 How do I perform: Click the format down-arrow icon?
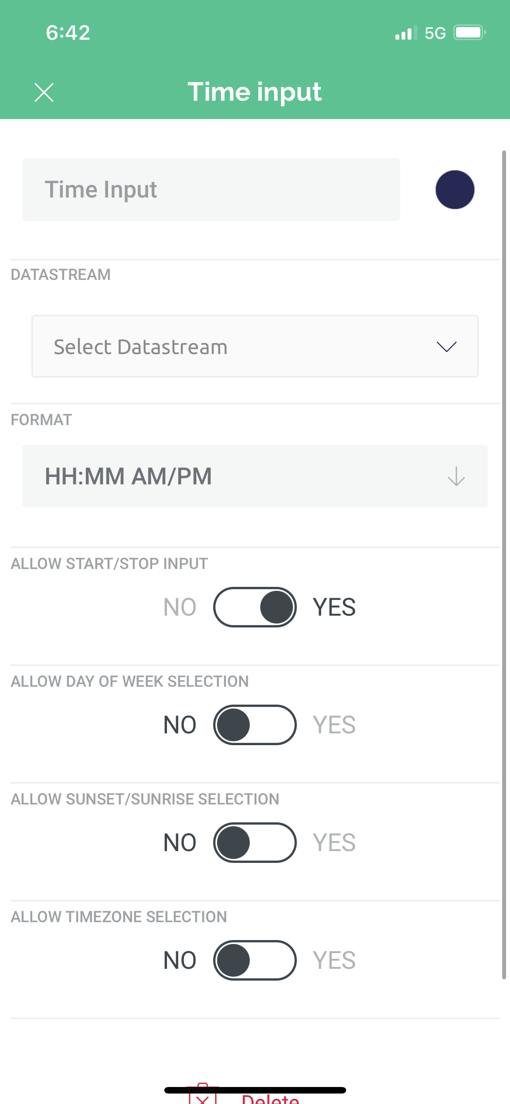(456, 476)
